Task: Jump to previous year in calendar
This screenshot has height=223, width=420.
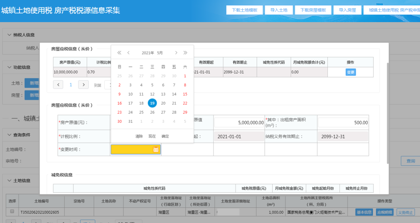Action: [x=119, y=53]
